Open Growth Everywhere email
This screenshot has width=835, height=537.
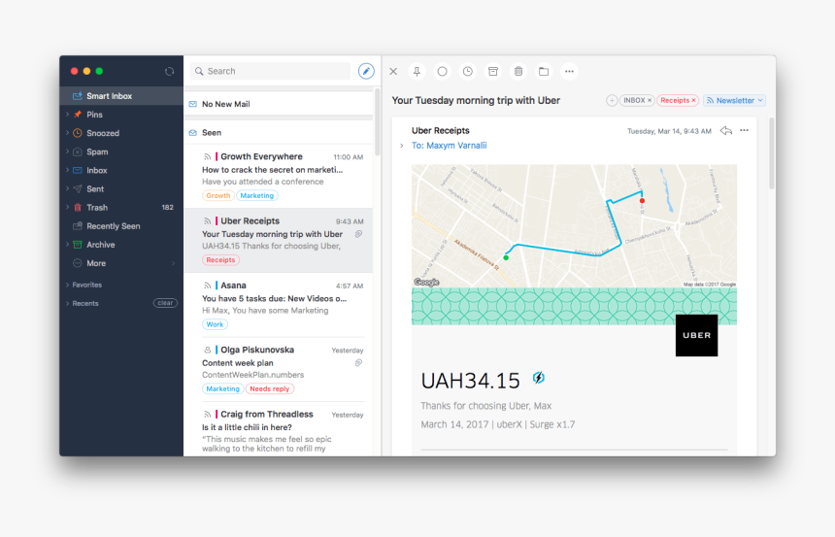(279, 176)
